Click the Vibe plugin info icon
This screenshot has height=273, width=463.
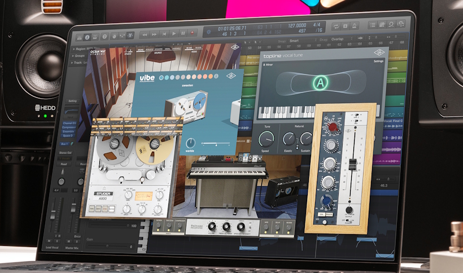216,76
